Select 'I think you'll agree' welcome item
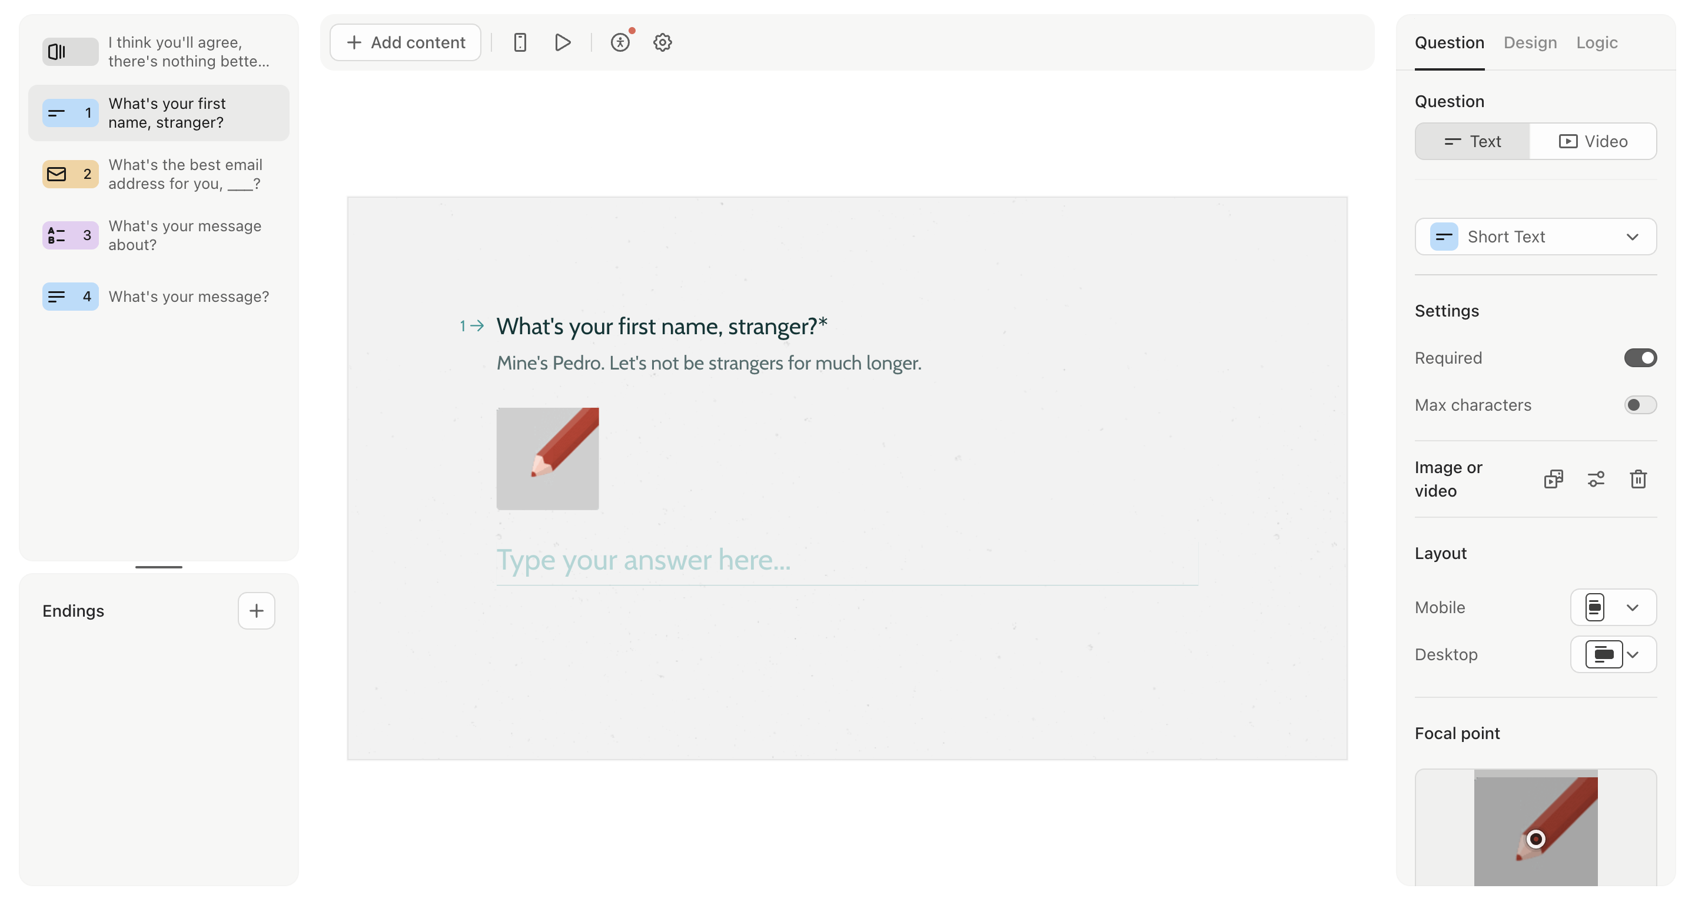Viewport: 1695px width, 905px height. (158, 51)
